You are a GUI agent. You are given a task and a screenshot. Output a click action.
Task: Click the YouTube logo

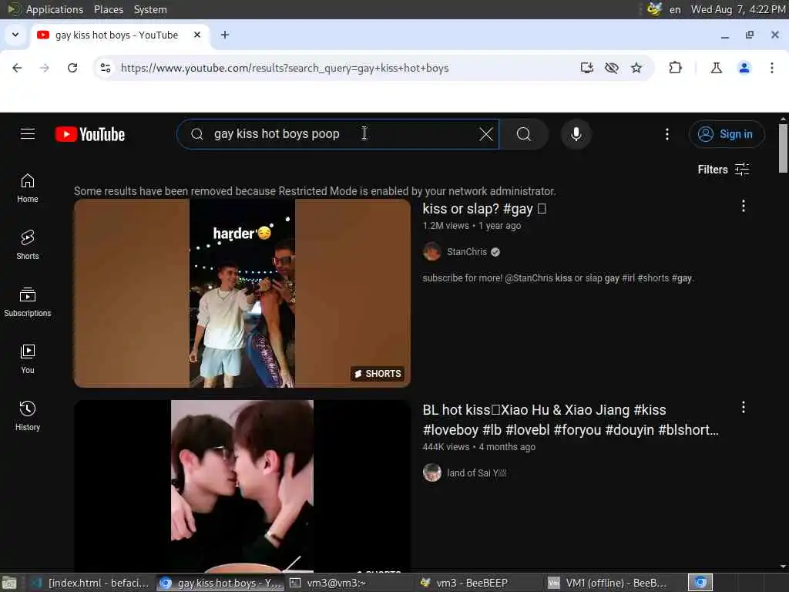pyautogui.click(x=90, y=134)
